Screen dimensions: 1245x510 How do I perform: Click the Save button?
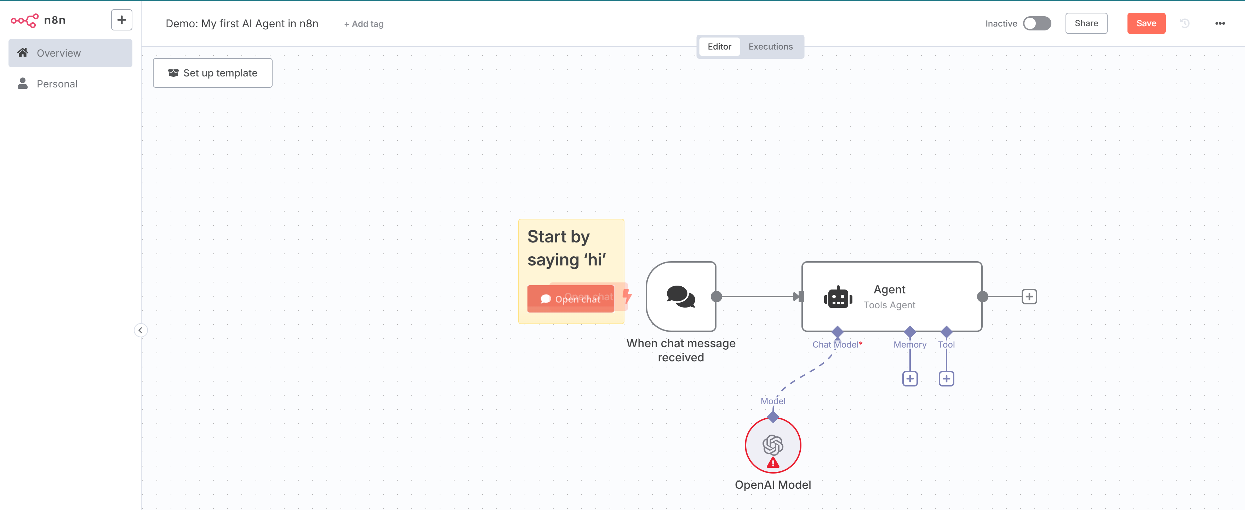pyautogui.click(x=1146, y=23)
